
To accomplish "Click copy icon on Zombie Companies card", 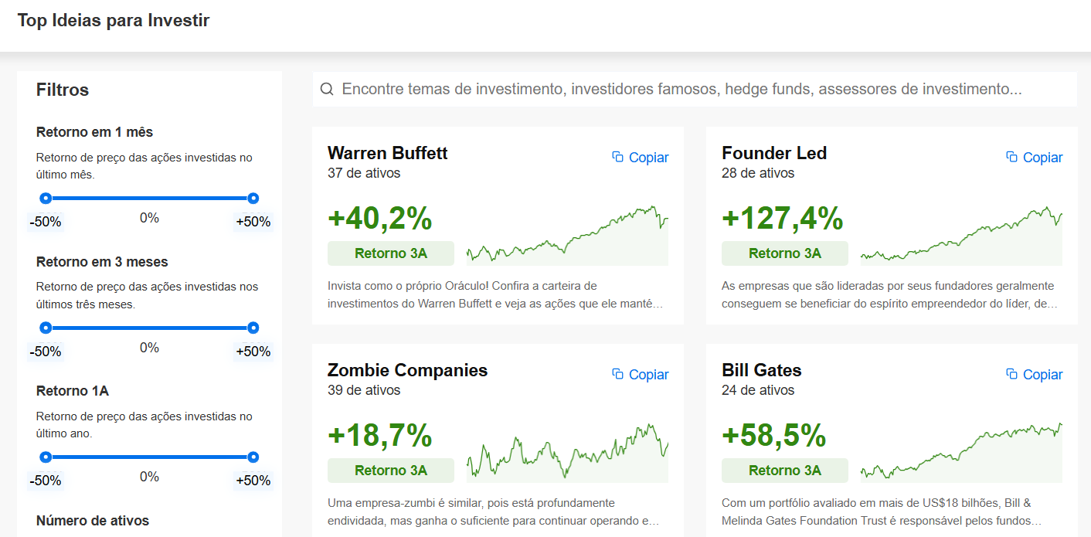I will point(617,374).
